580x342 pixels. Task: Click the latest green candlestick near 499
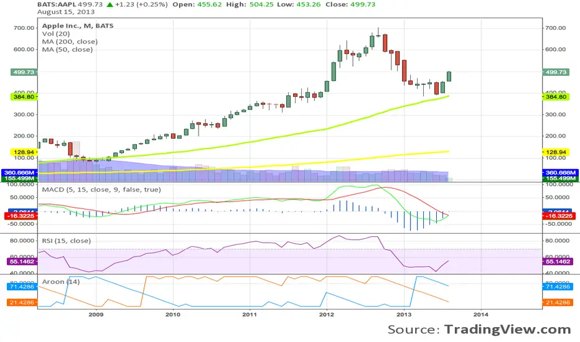point(449,76)
